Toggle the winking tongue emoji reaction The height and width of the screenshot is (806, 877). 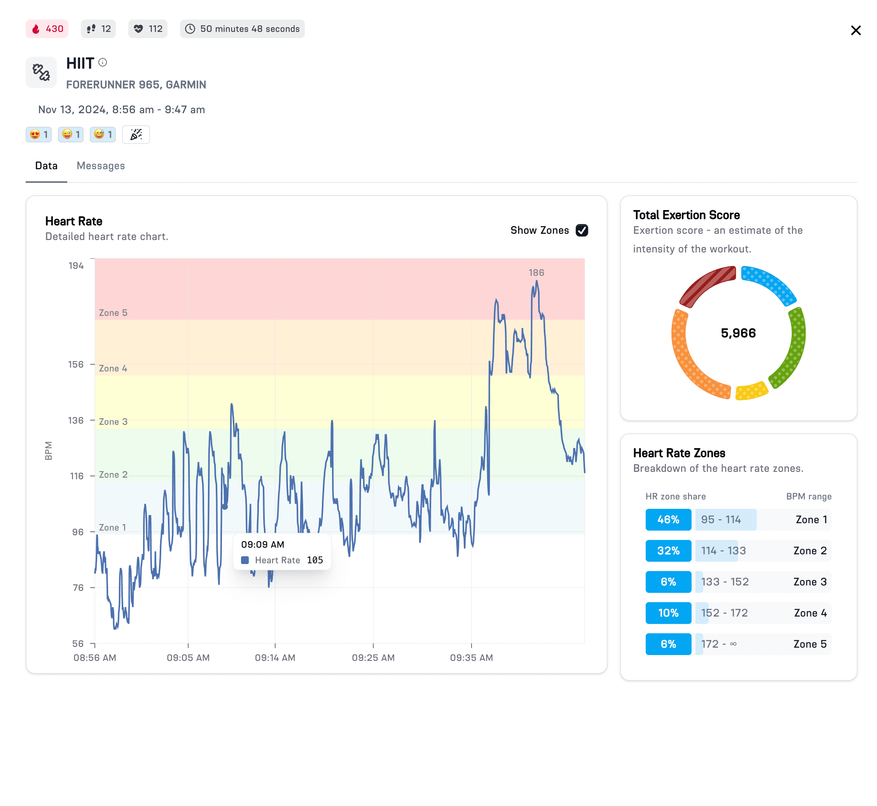(71, 134)
